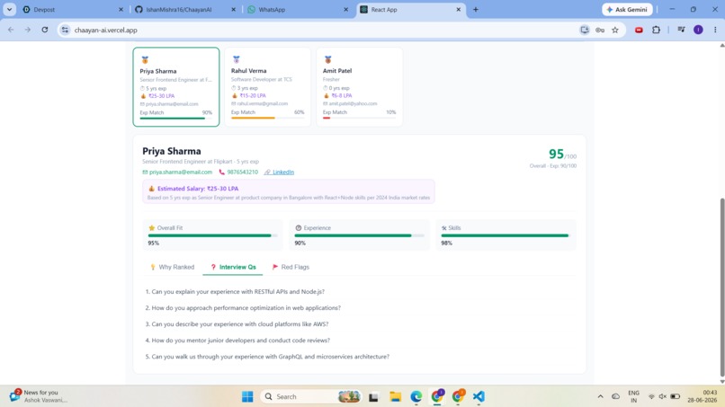
Task: Switch to the IshanMishra16/ChaayanAI GitHub tab
Action: pos(186,9)
